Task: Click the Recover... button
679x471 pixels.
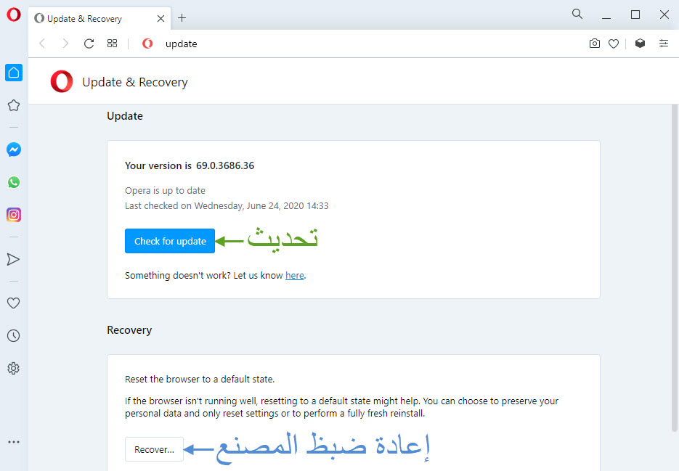Action: (154, 449)
